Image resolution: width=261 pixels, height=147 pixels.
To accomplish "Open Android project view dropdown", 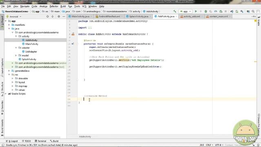I will coord(14,17).
